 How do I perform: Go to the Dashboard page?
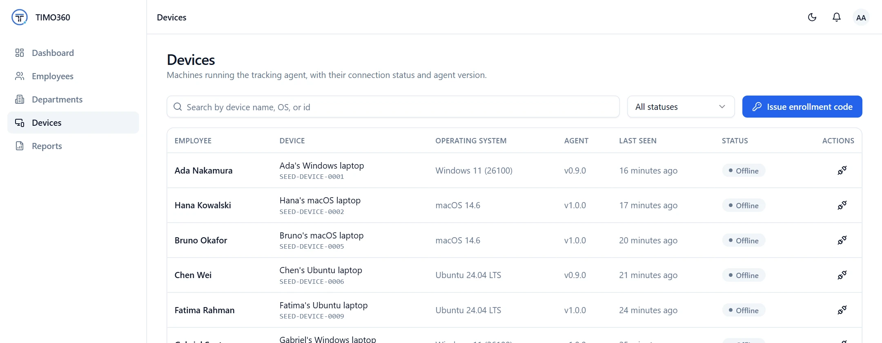tap(73, 53)
